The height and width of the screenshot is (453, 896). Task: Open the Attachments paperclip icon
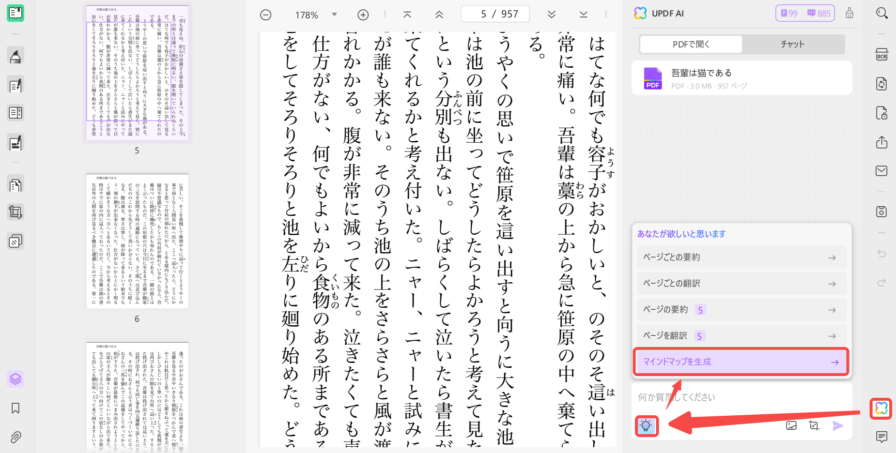pyautogui.click(x=15, y=438)
